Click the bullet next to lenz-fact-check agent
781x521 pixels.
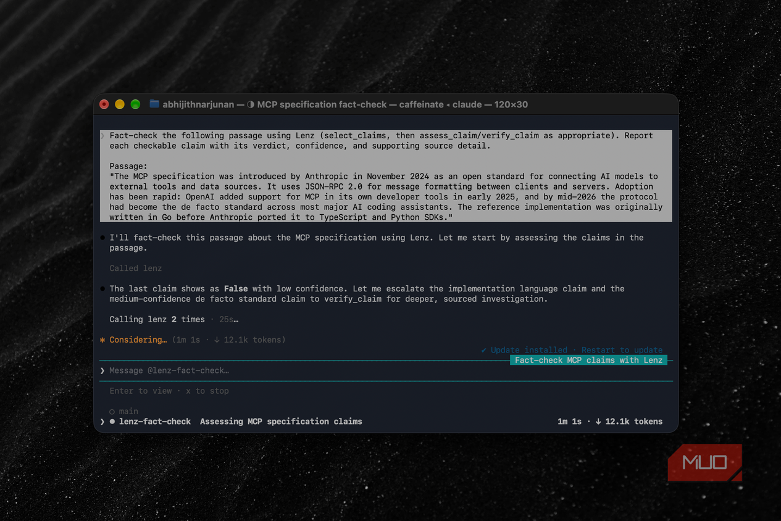(112, 422)
